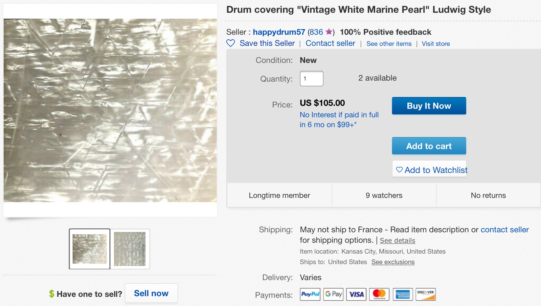Select the second product thumbnail image

pos(130,249)
